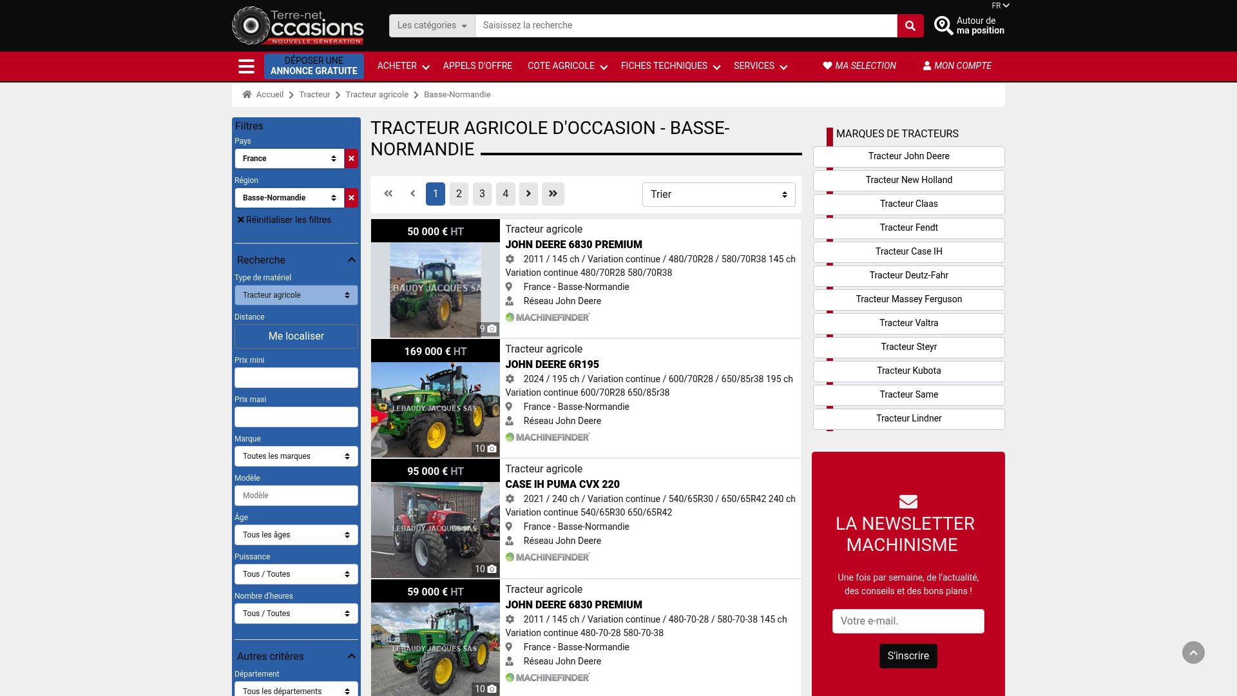Expand the Marque brand dropdown
1237x696 pixels.
point(296,456)
